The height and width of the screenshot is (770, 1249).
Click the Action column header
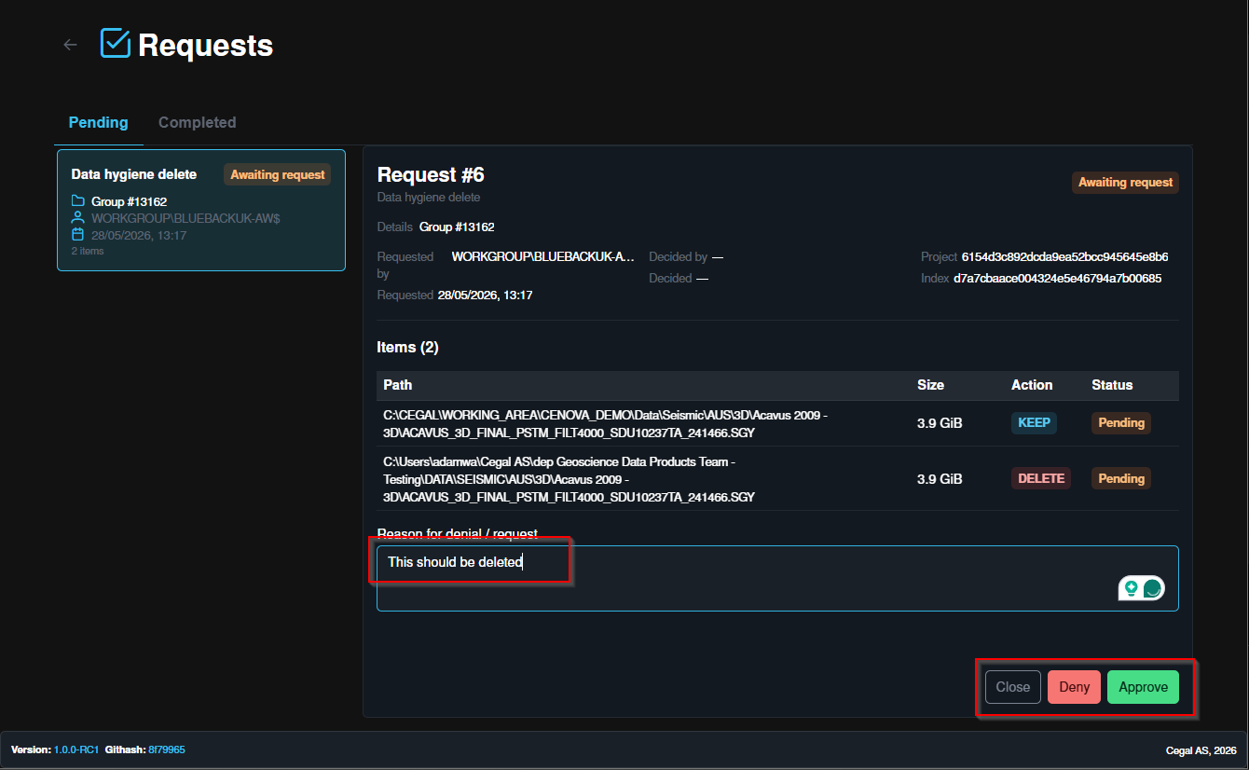pyautogui.click(x=1032, y=385)
